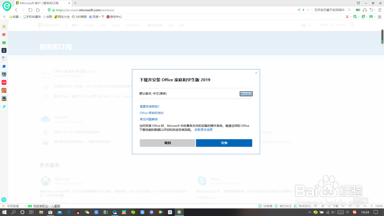Click the undo closed tab icon
Screen dimensions: 384x216
tap(371, 10)
